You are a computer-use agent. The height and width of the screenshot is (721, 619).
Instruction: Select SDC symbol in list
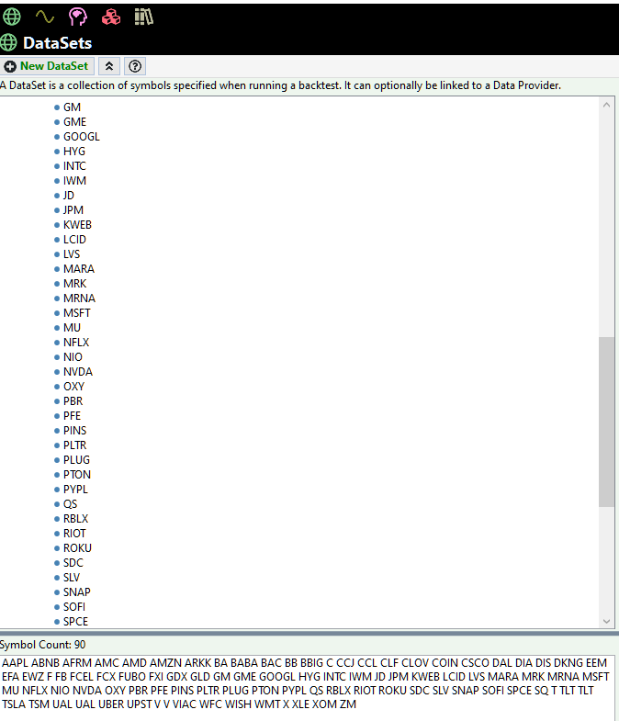[x=73, y=563]
